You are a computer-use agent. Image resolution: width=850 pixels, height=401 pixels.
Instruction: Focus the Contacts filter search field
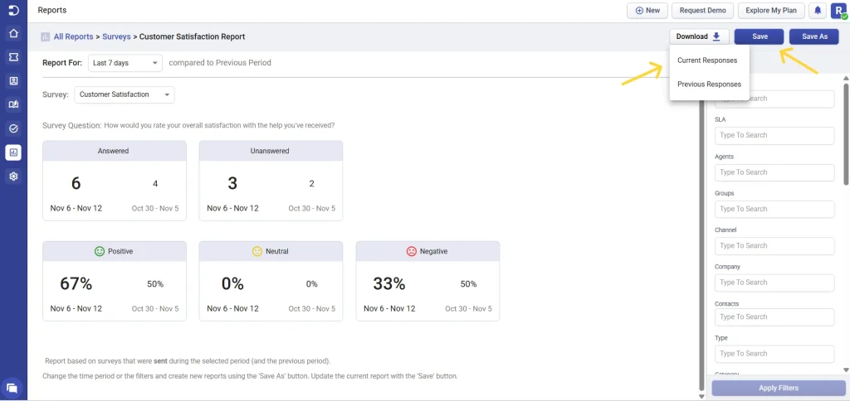774,317
